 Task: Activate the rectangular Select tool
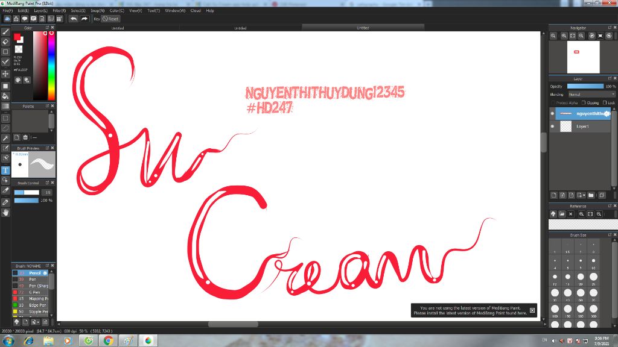tap(5, 118)
